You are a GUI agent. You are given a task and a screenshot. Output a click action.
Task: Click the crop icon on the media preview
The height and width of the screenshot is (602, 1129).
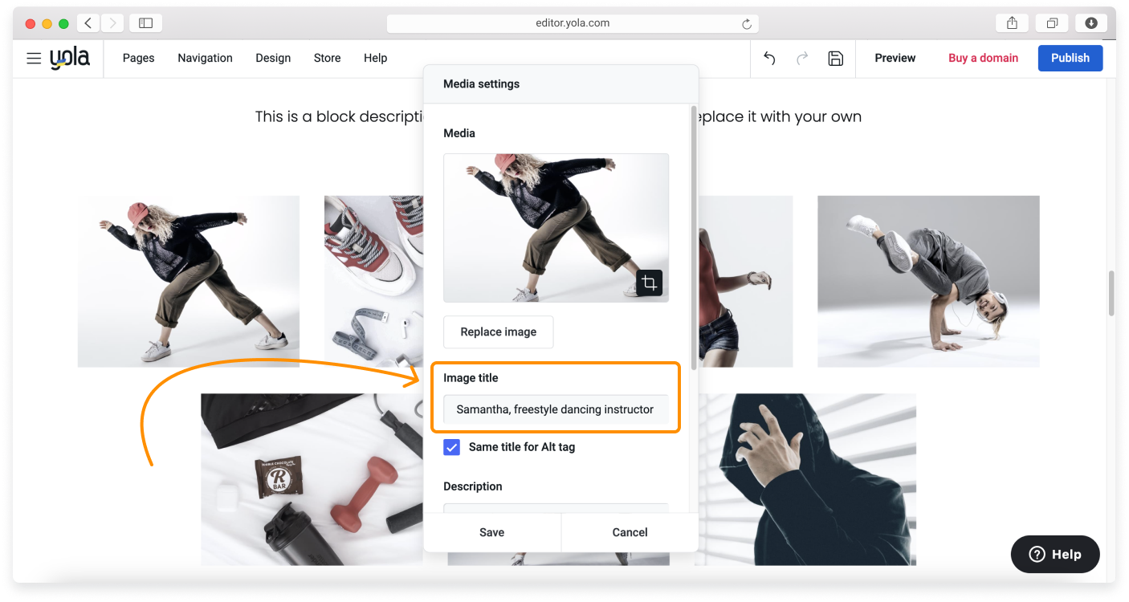click(x=649, y=283)
